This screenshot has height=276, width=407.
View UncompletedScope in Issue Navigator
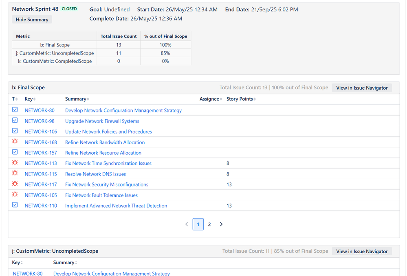362,251
